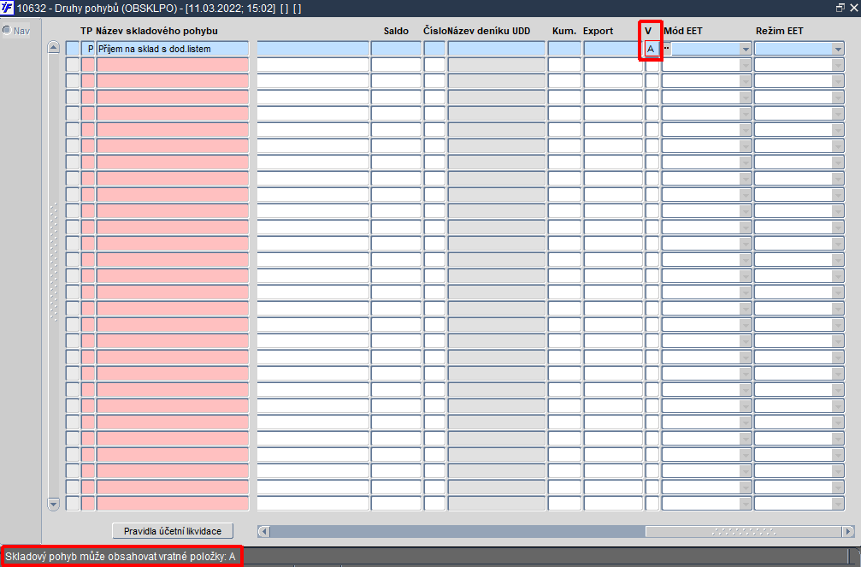Click the application icon in the title bar

(x=7, y=8)
